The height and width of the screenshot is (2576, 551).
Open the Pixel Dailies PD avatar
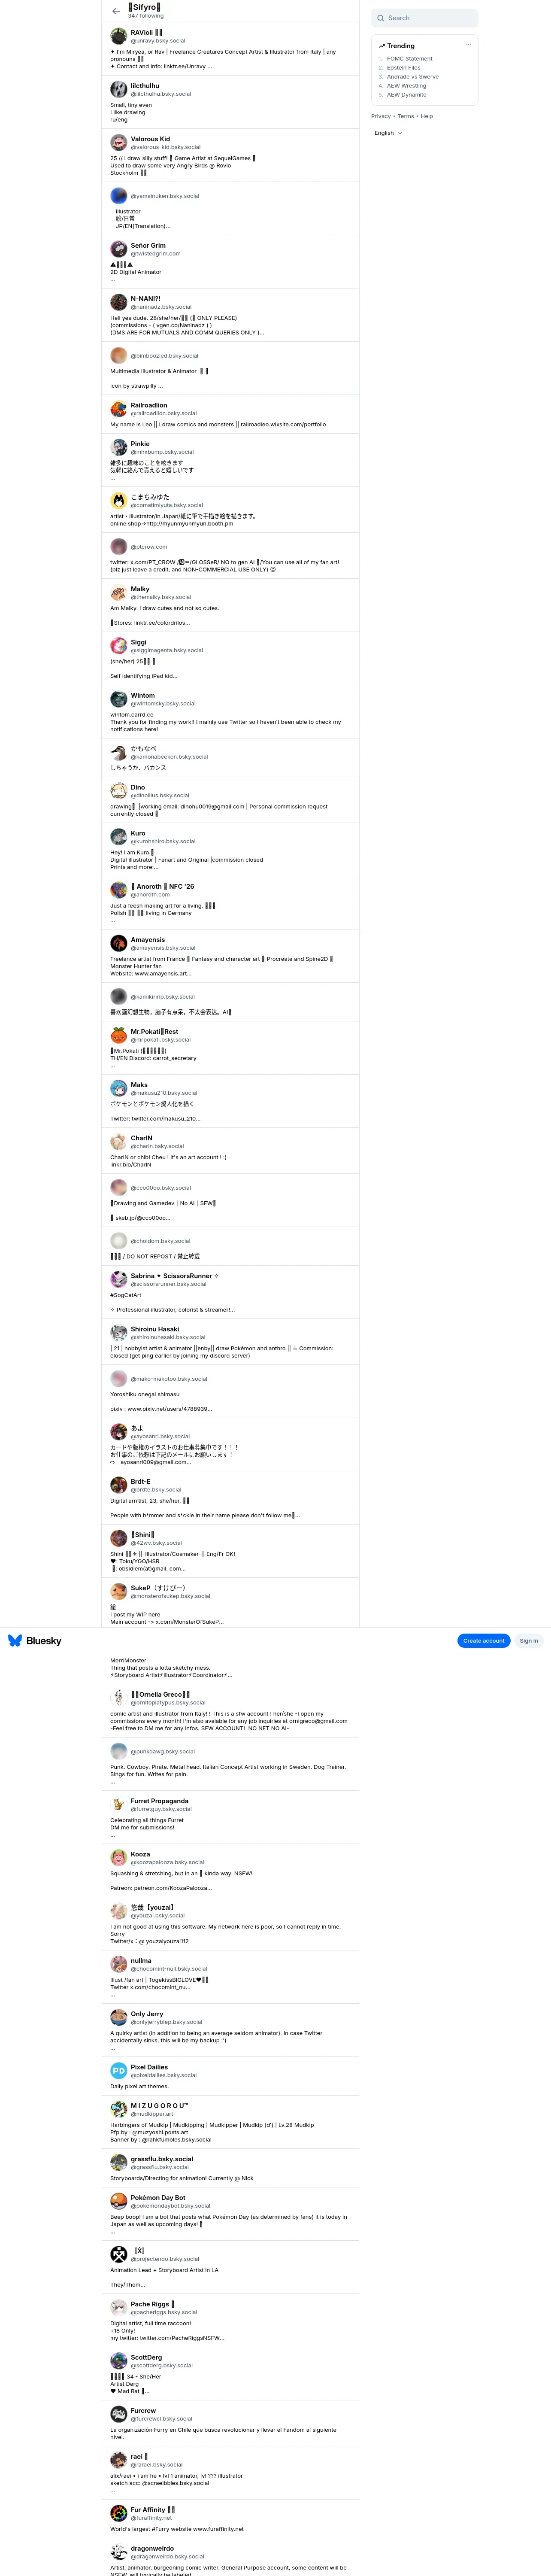[118, 2070]
